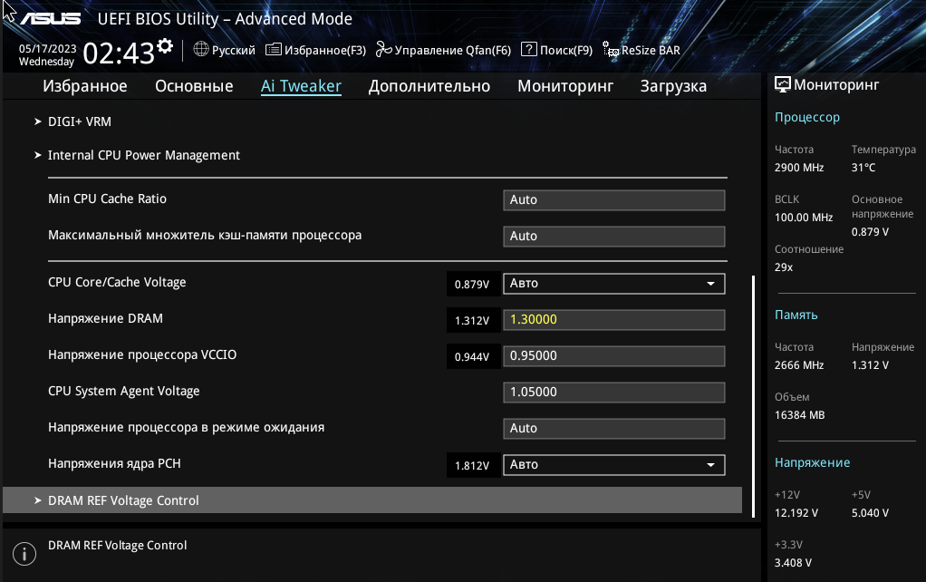Click the Процессор section heading
Viewport: 926px width, 582px height.
point(807,117)
